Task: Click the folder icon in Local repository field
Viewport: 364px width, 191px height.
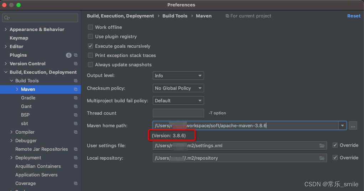Action: 322,158
